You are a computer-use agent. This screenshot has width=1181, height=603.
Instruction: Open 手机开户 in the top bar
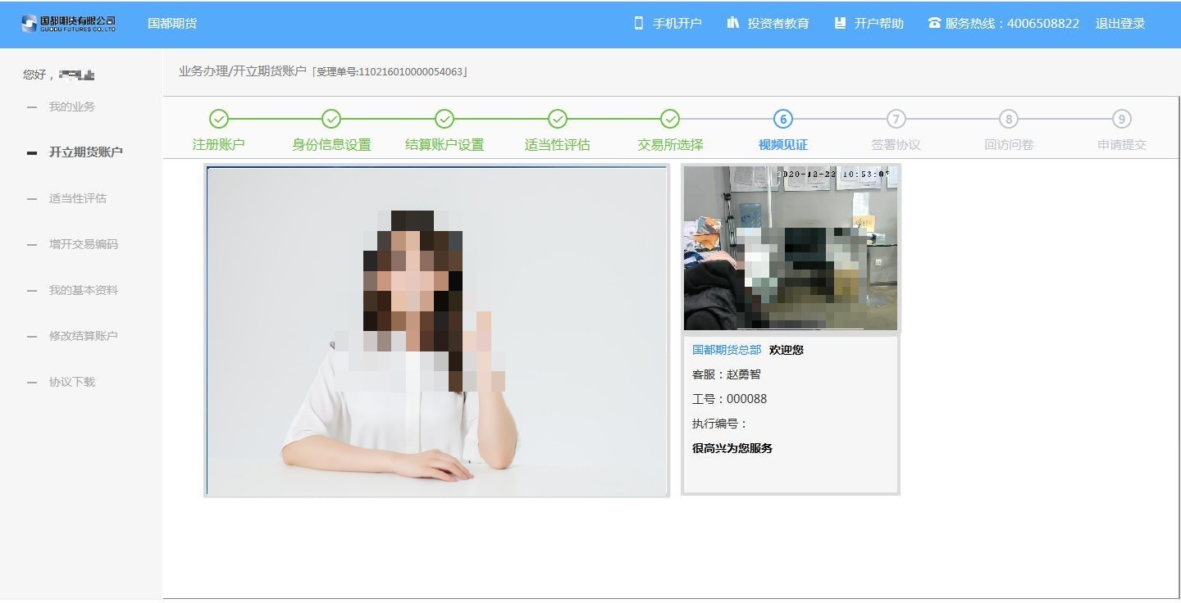(677, 24)
